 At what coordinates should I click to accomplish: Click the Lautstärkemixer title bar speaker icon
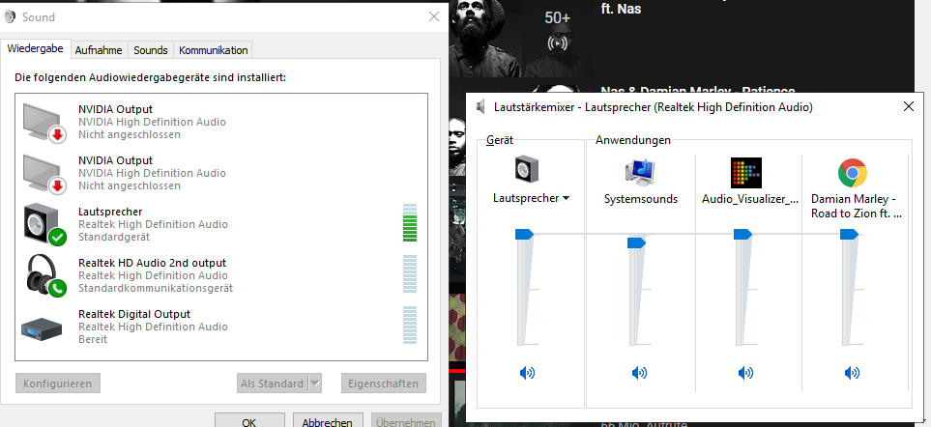[480, 106]
